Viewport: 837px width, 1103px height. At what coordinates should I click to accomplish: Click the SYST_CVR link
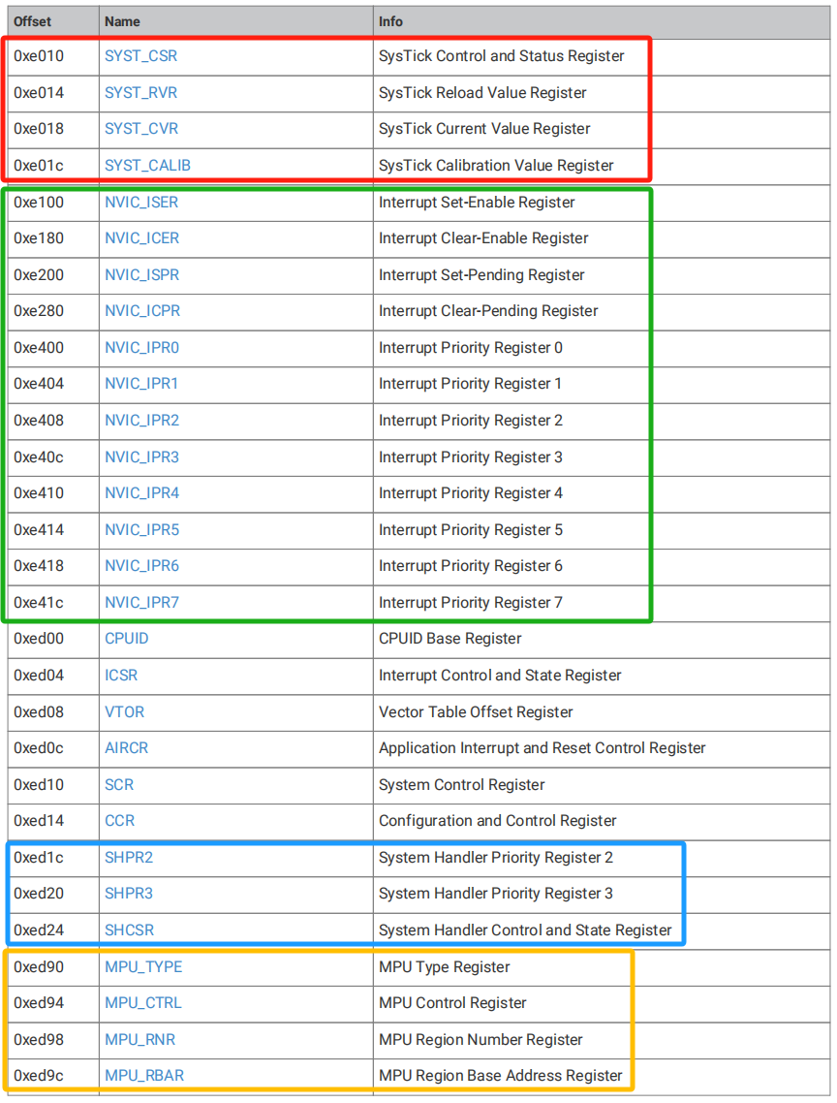[141, 129]
